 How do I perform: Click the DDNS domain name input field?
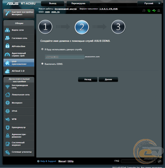pyautogui.click(x=65, y=57)
